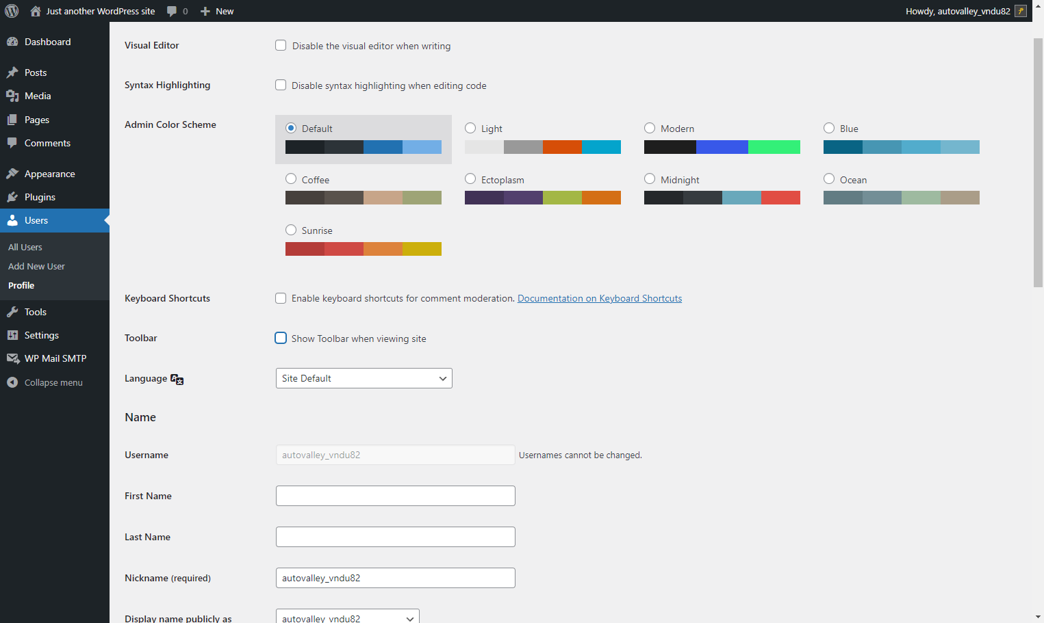Click the Tools wrench icon

point(12,312)
